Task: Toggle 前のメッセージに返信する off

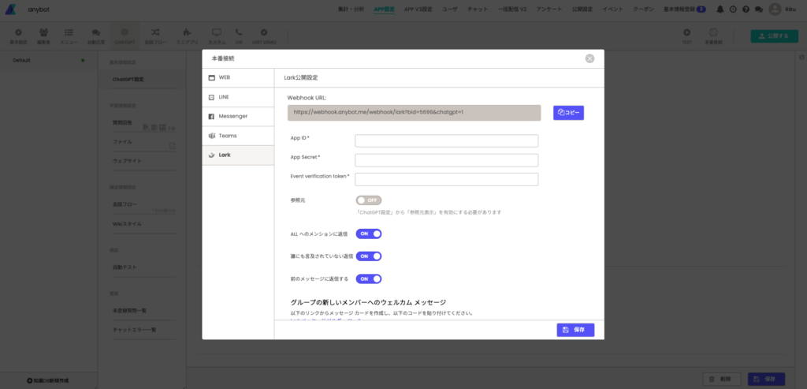Action: pyautogui.click(x=369, y=279)
